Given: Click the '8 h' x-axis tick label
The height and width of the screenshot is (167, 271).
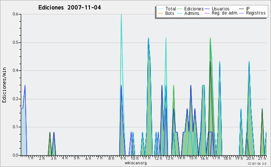Looking at the screenshot, I should coord(111,158).
